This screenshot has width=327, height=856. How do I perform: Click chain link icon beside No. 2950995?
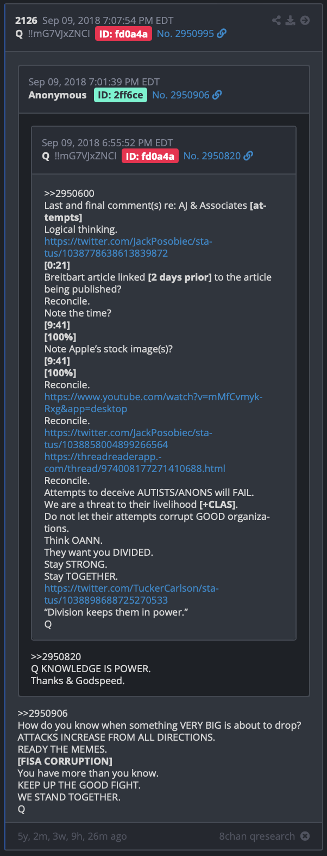point(222,34)
